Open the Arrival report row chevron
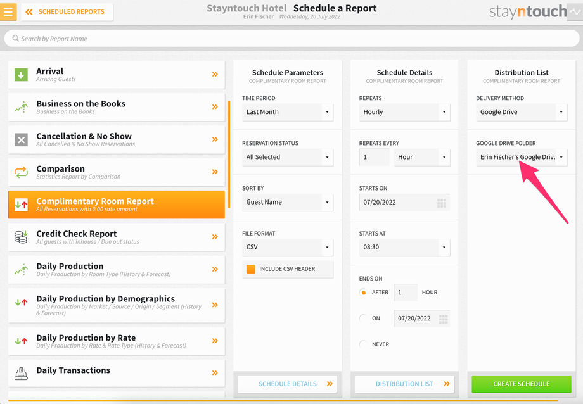This screenshot has width=583, height=404. click(x=215, y=74)
